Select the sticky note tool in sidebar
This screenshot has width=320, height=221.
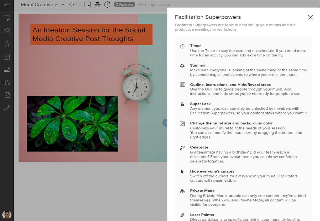click(7, 18)
